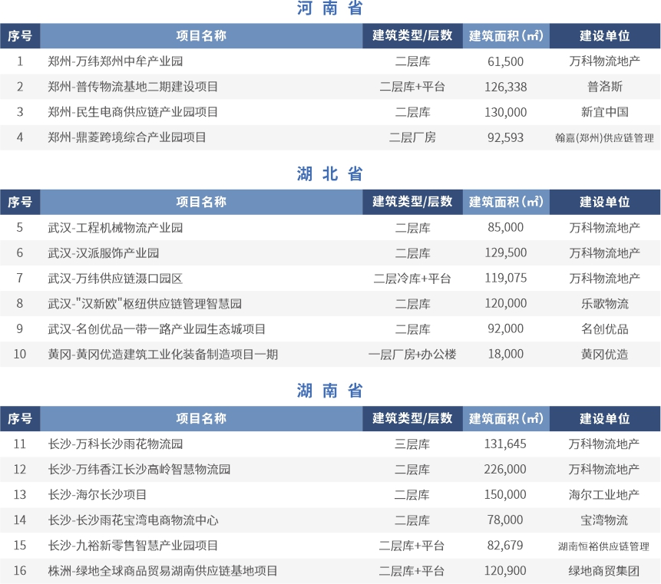Click area value "130,000"
This screenshot has height=584, width=661.
[x=505, y=112]
